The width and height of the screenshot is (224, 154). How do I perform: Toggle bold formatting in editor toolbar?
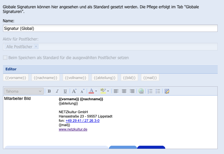49,91
